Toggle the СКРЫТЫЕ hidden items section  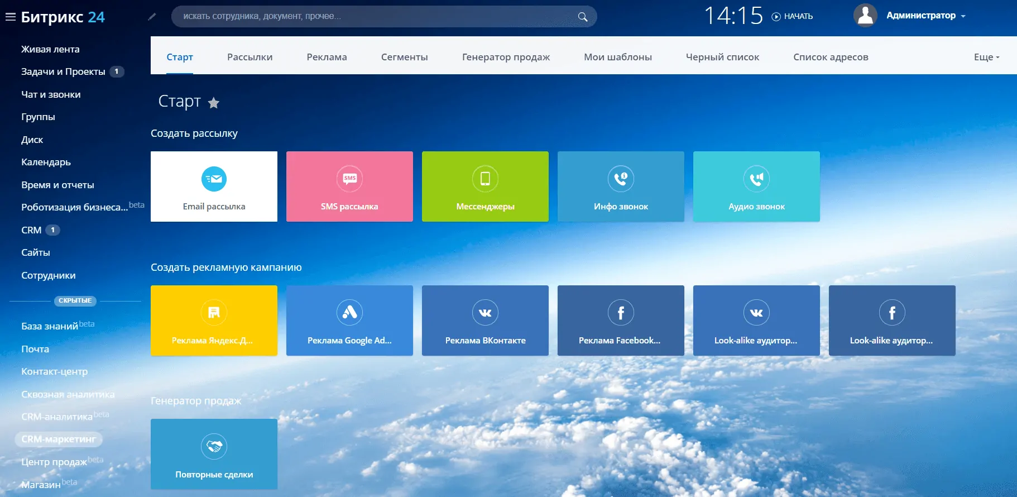pos(75,301)
